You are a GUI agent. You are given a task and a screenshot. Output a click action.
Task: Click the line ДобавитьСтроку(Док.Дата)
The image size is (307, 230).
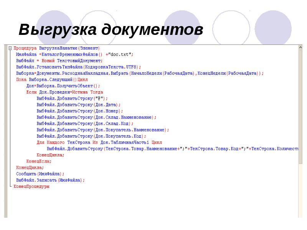pos(78,105)
